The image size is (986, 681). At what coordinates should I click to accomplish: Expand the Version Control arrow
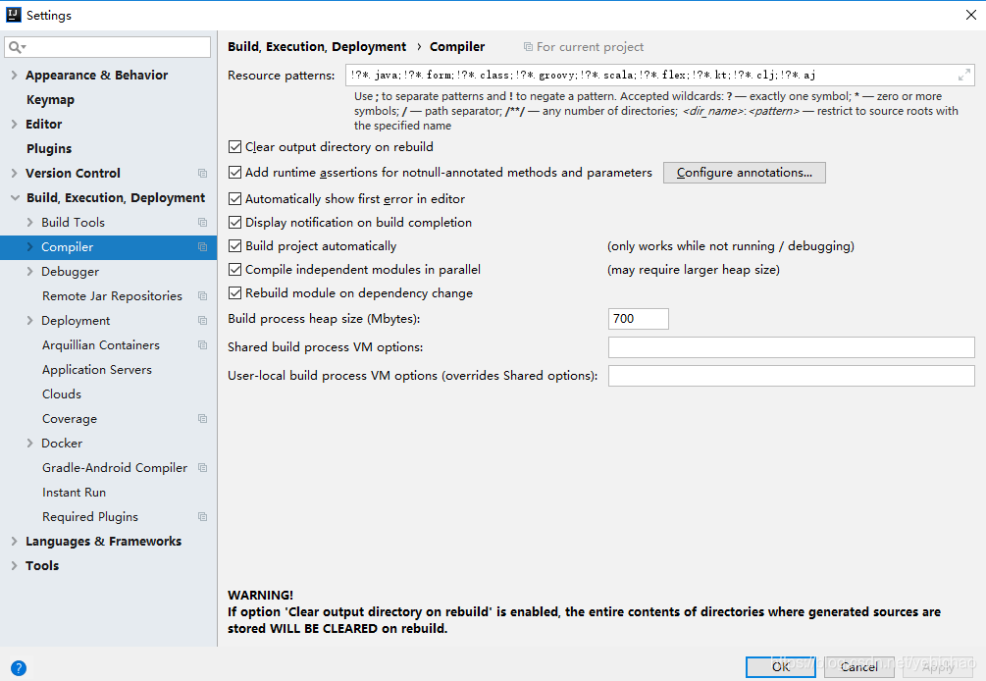coord(14,173)
